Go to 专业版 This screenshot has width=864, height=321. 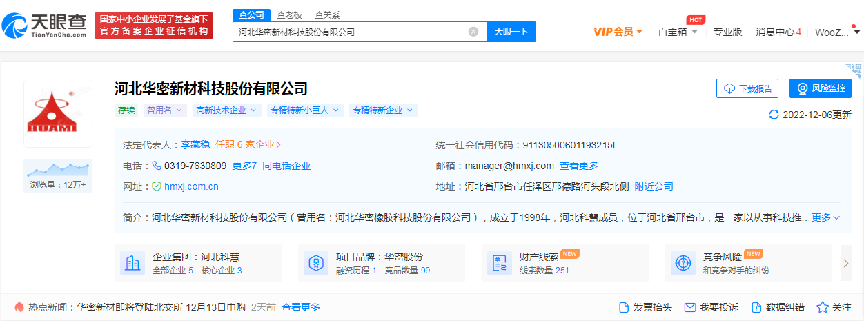(x=727, y=32)
